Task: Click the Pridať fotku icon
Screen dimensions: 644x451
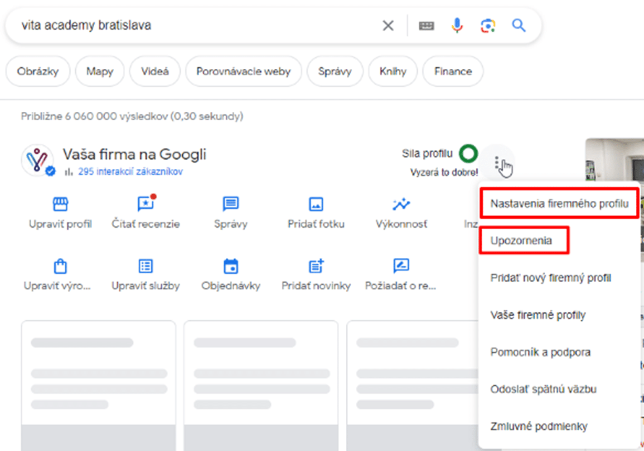Action: click(316, 204)
